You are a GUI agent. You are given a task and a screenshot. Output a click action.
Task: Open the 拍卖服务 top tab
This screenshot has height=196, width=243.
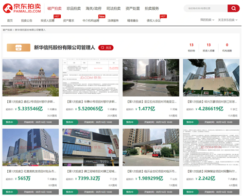[x=152, y=8]
